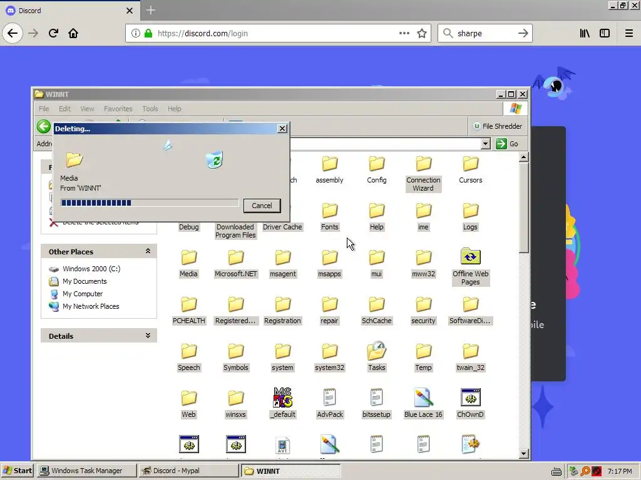Select the security folder

coord(423,311)
